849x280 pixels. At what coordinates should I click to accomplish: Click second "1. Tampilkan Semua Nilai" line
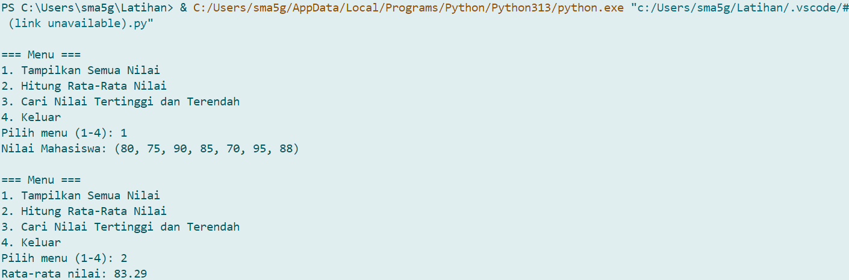81,196
